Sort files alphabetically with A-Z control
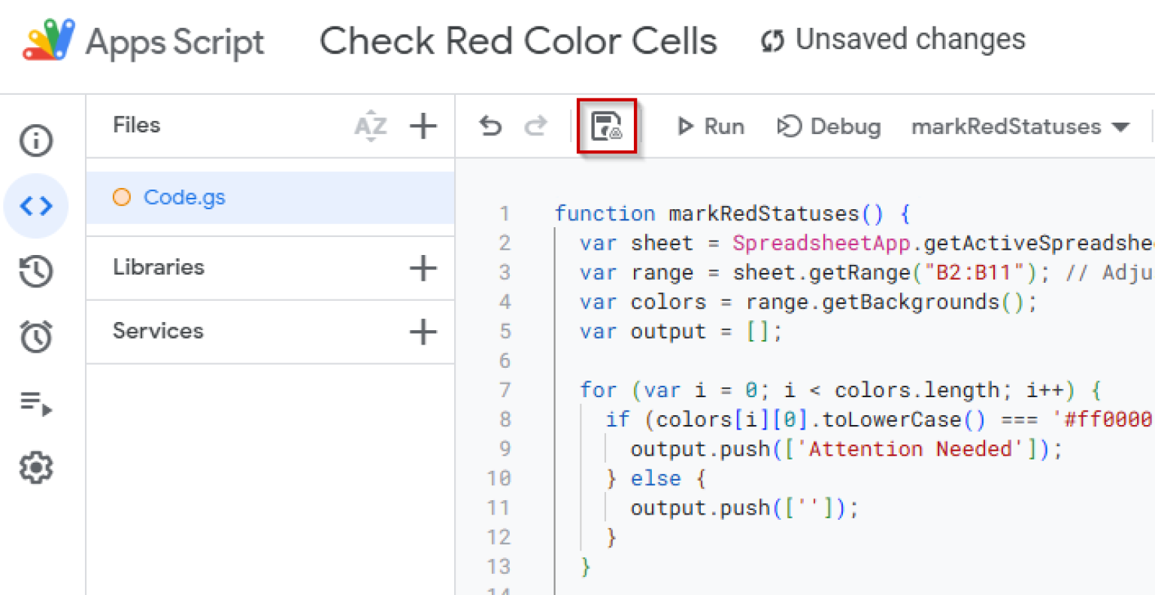This screenshot has height=595, width=1155. click(x=370, y=126)
